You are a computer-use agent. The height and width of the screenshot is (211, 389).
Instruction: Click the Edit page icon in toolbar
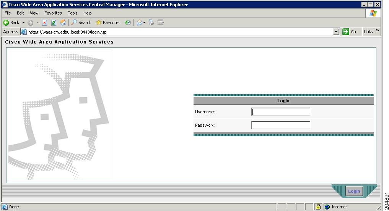coord(161,23)
